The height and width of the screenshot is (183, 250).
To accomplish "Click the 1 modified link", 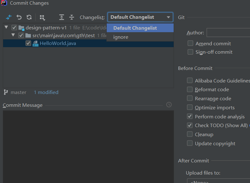I will tap(46, 92).
